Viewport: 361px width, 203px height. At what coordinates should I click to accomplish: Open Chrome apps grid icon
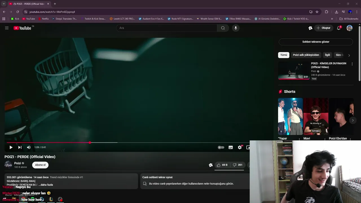point(4,19)
